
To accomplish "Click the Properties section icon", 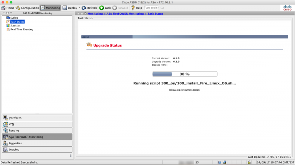I will 5,143.
